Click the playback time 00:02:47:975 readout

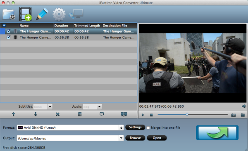tap(149, 106)
